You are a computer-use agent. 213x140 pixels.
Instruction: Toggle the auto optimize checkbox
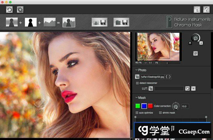click(137, 112)
